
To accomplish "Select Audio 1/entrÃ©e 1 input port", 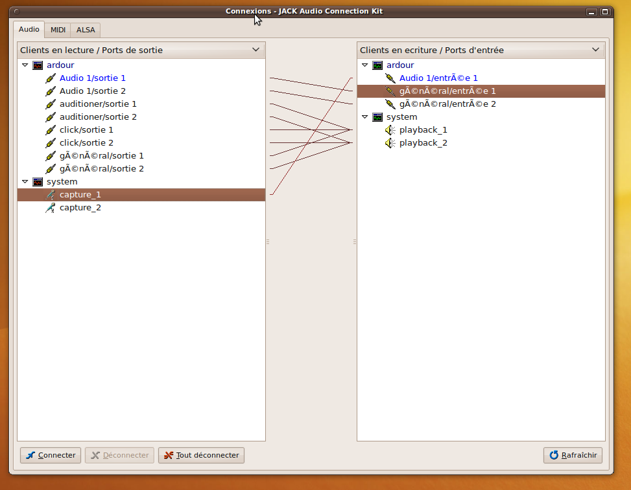I will point(438,78).
